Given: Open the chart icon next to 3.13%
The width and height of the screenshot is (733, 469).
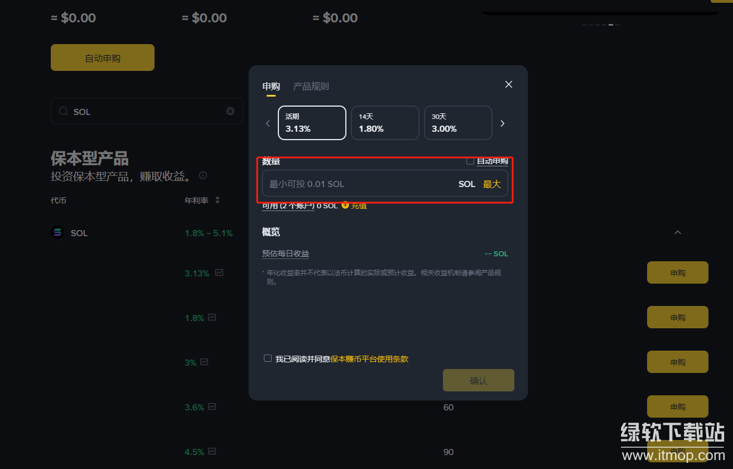Looking at the screenshot, I should coord(219,273).
